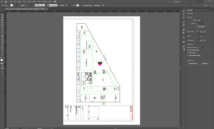Select the Rectangle shape tool
The width and height of the screenshot is (214, 129).
coord(2,23)
